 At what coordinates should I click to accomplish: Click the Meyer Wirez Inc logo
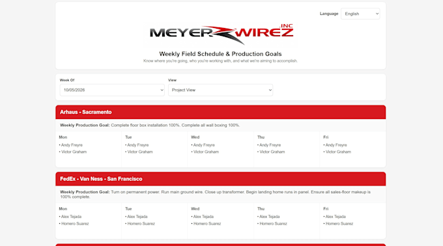coord(221,34)
